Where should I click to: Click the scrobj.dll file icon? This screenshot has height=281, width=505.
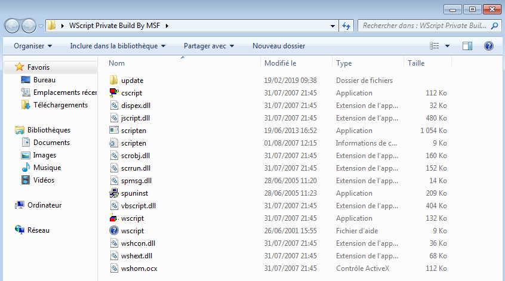(114, 156)
